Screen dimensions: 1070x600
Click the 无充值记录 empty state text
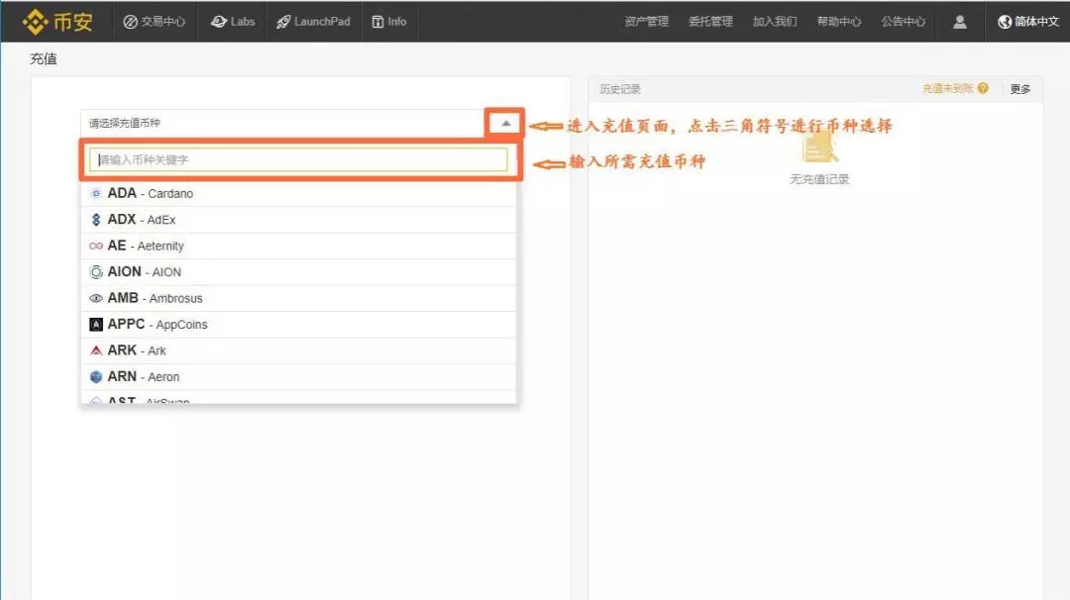tap(819, 179)
